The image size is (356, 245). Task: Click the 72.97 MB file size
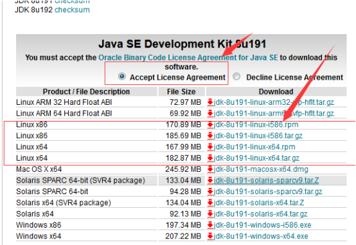coord(185,102)
